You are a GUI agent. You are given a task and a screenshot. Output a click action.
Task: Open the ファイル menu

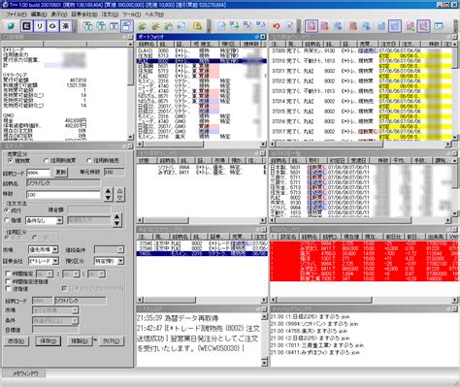click(x=16, y=15)
